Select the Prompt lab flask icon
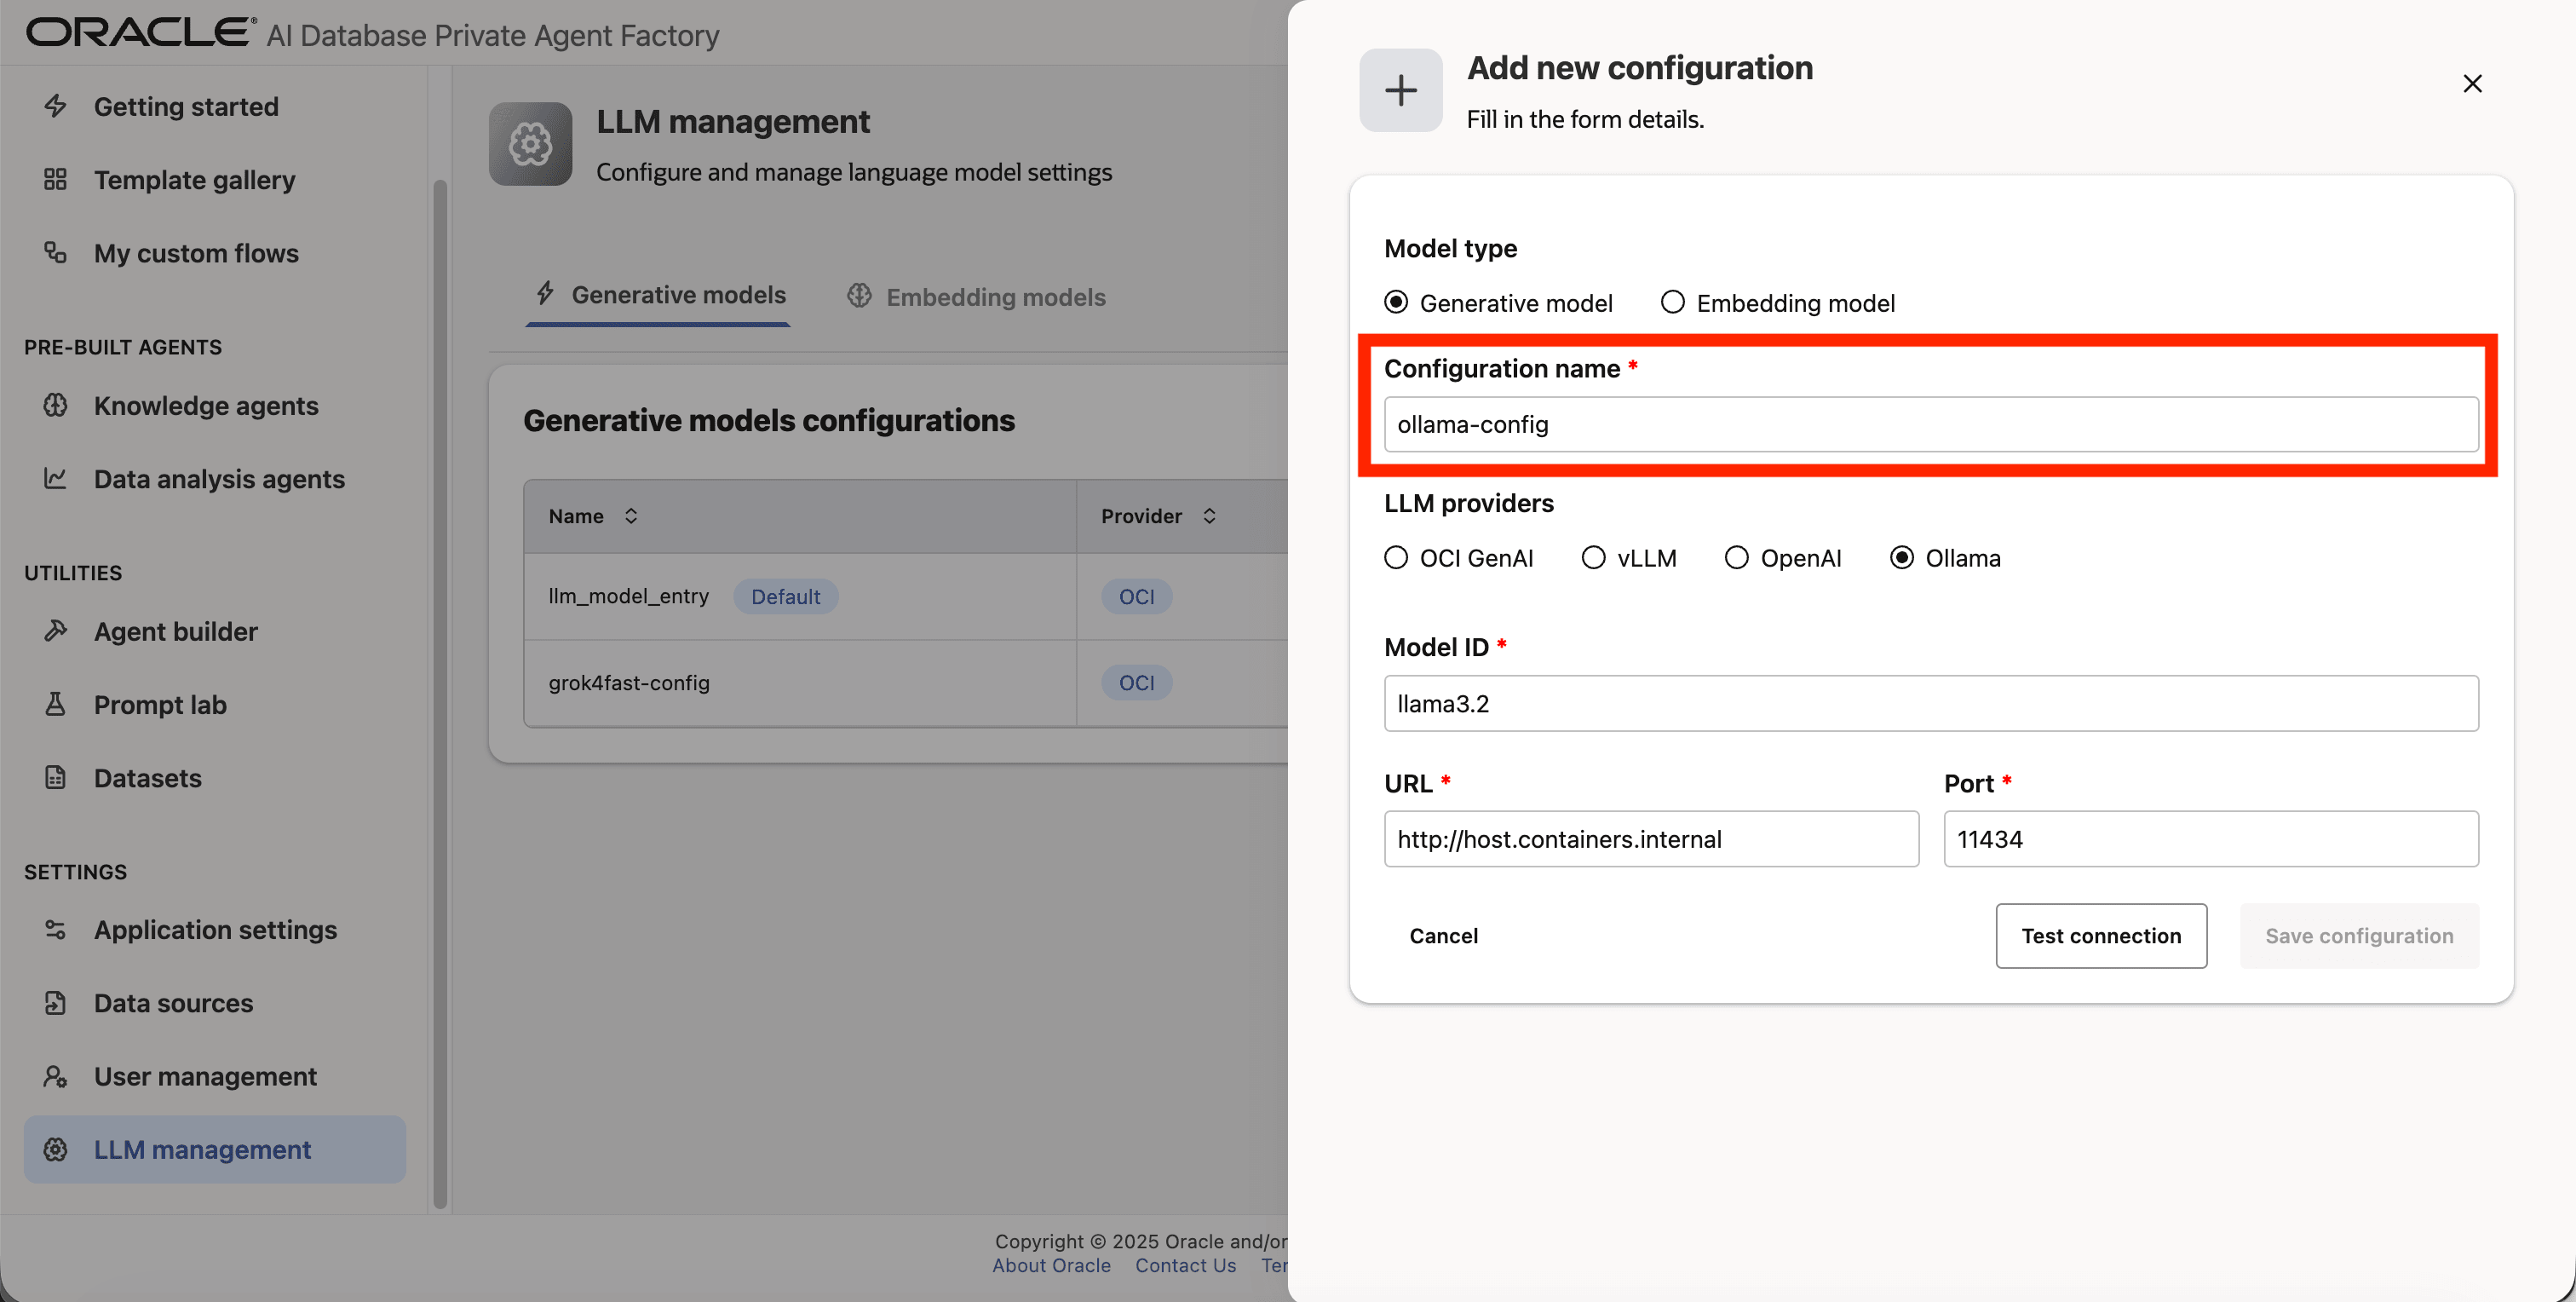 [55, 704]
